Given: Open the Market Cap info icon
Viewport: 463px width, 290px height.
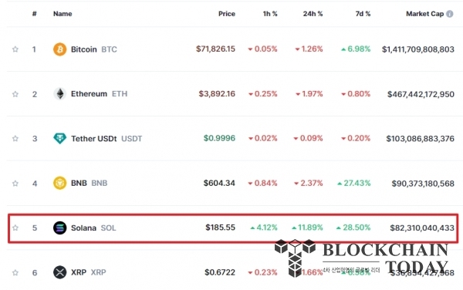Looking at the screenshot, I should tap(449, 14).
